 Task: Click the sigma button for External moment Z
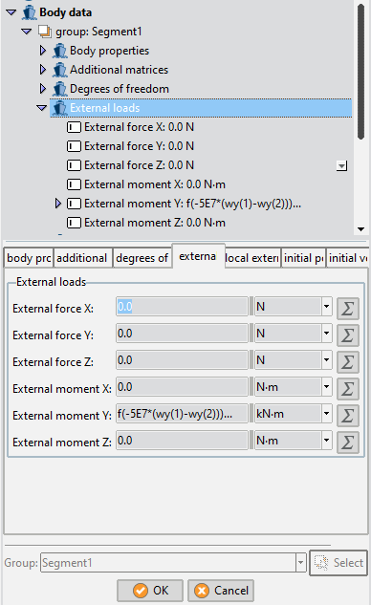click(347, 443)
